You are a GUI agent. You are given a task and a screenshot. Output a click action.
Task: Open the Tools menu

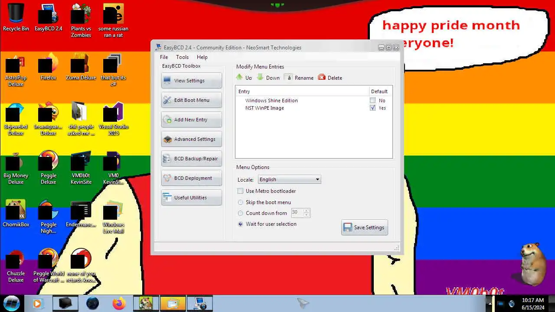coord(182,57)
